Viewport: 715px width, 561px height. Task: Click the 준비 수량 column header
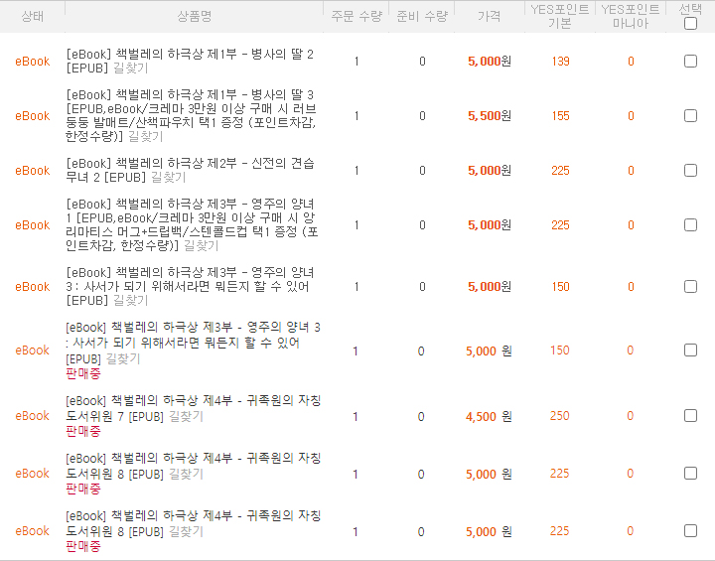(x=422, y=17)
